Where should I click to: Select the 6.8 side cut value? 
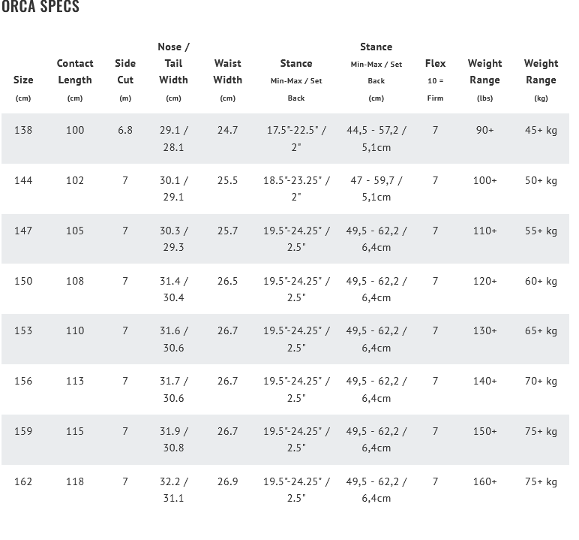coord(125,130)
